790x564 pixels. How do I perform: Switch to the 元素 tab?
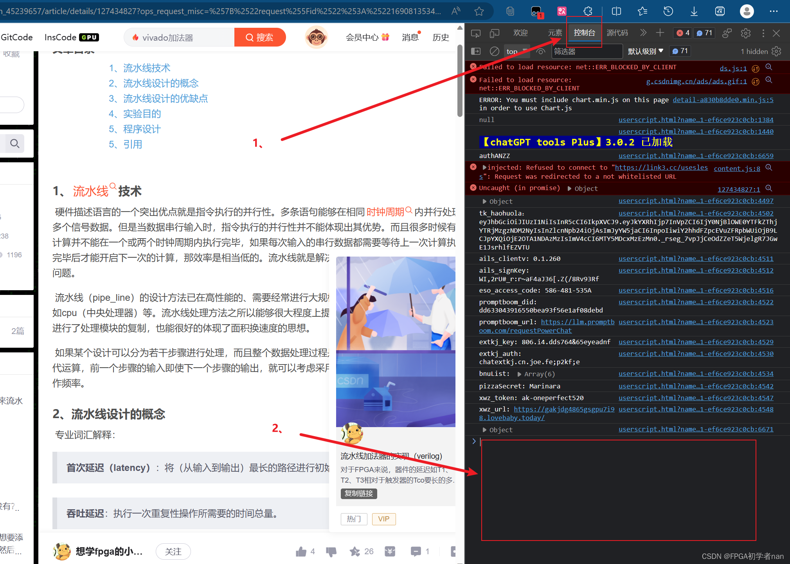(x=554, y=33)
